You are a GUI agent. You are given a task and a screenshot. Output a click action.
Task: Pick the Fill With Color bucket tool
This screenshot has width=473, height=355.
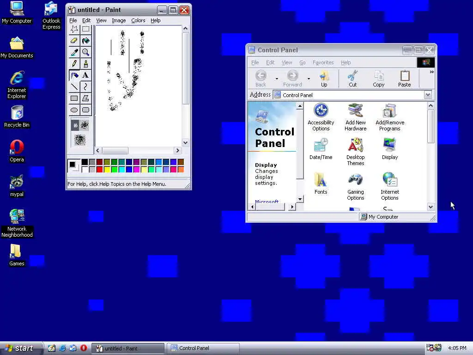coord(85,41)
